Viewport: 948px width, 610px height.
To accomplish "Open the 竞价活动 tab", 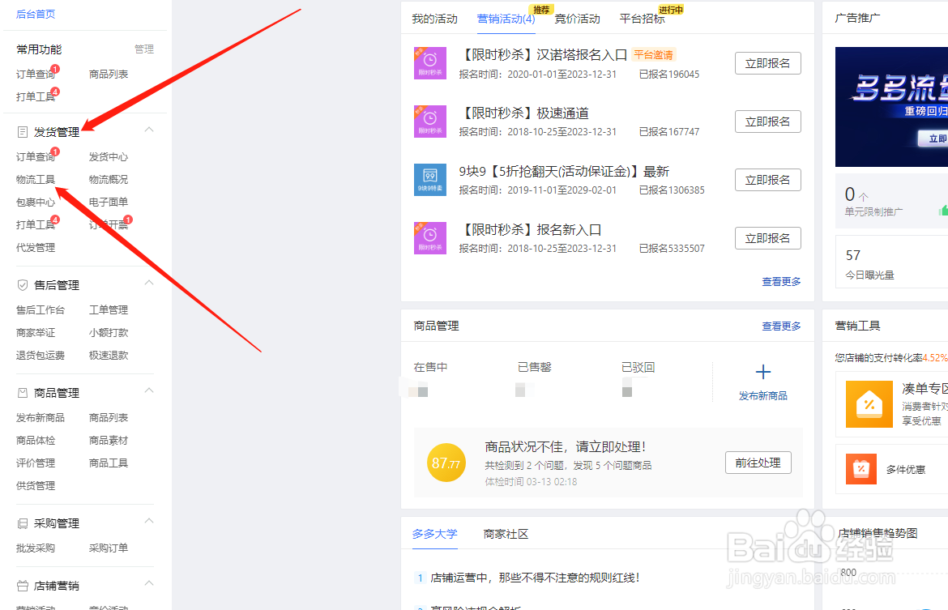I will click(578, 19).
